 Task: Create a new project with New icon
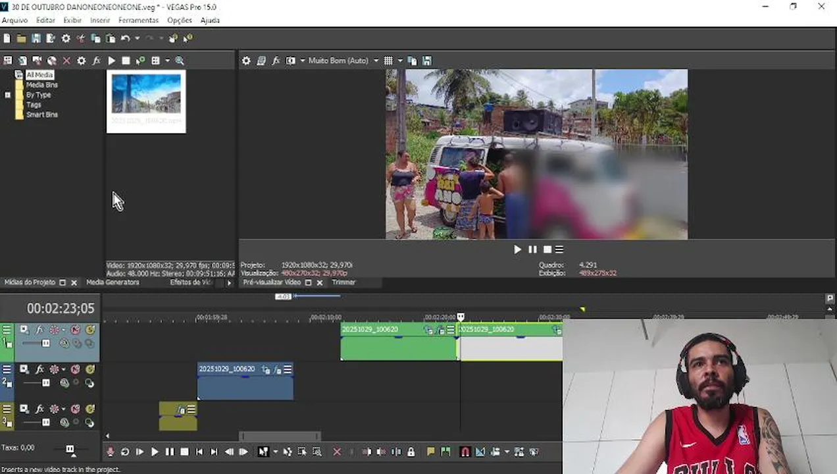(x=7, y=39)
